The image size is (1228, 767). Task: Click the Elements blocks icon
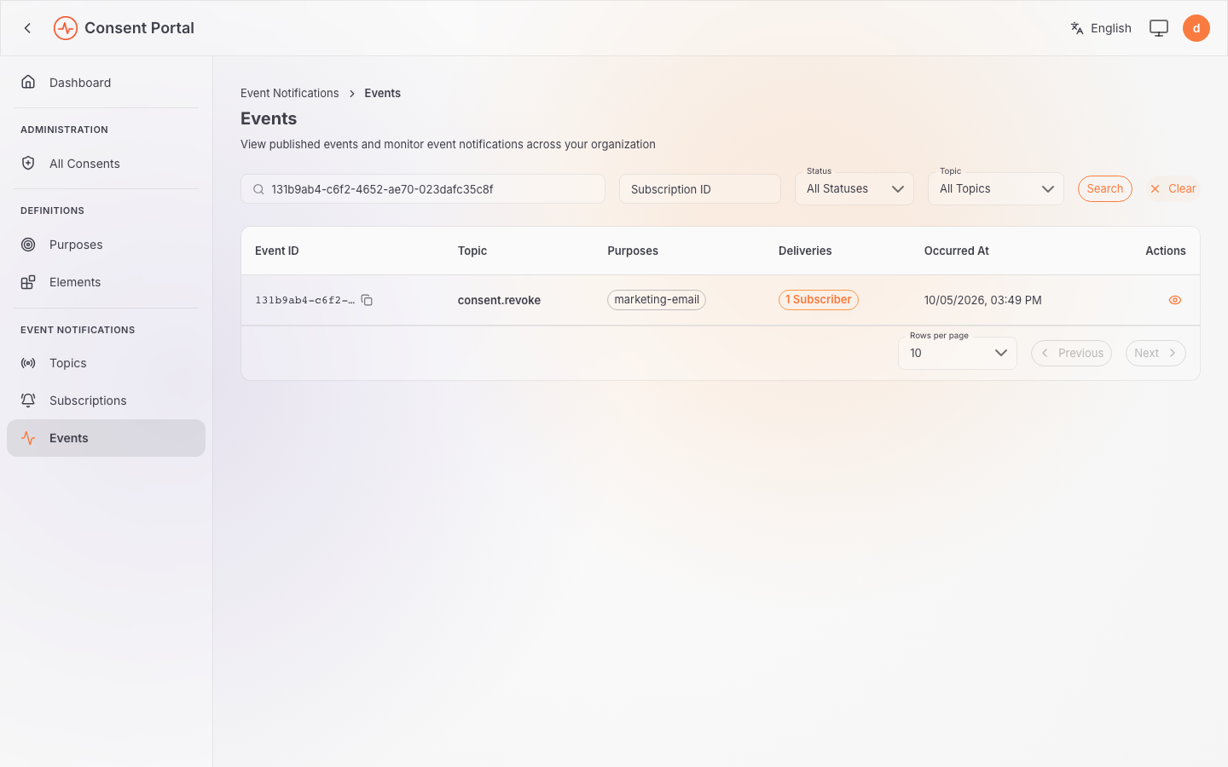28,282
